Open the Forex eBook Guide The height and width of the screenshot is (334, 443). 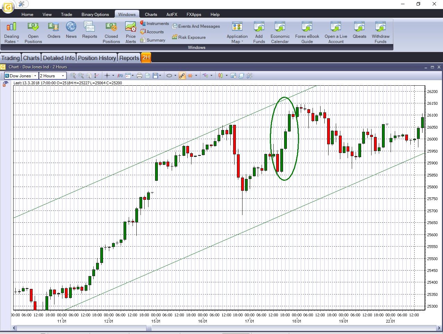coord(307,32)
